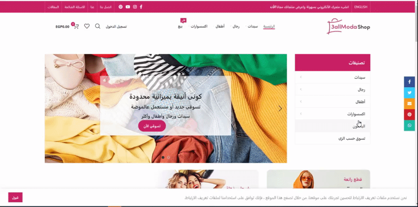Open الرئيسية tab in main navigation

point(269,26)
